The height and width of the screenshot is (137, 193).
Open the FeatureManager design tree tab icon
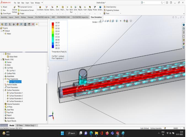2,24
